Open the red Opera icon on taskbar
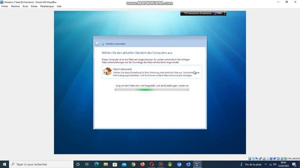Viewport: 300px width, 168px height. click(151, 164)
